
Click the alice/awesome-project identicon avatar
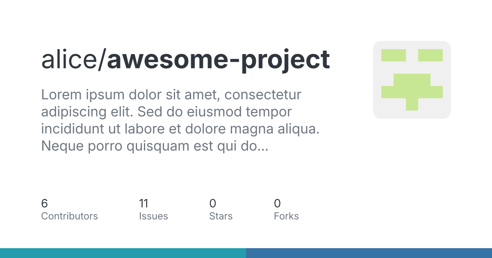tap(412, 80)
